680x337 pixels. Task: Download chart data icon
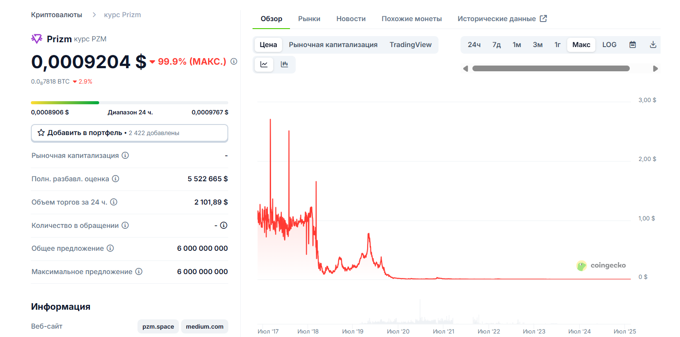pyautogui.click(x=653, y=44)
